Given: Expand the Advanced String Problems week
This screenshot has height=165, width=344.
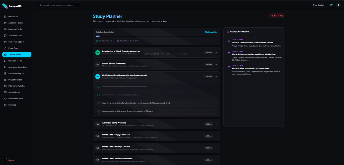Looking at the screenshot, I should tap(216, 124).
